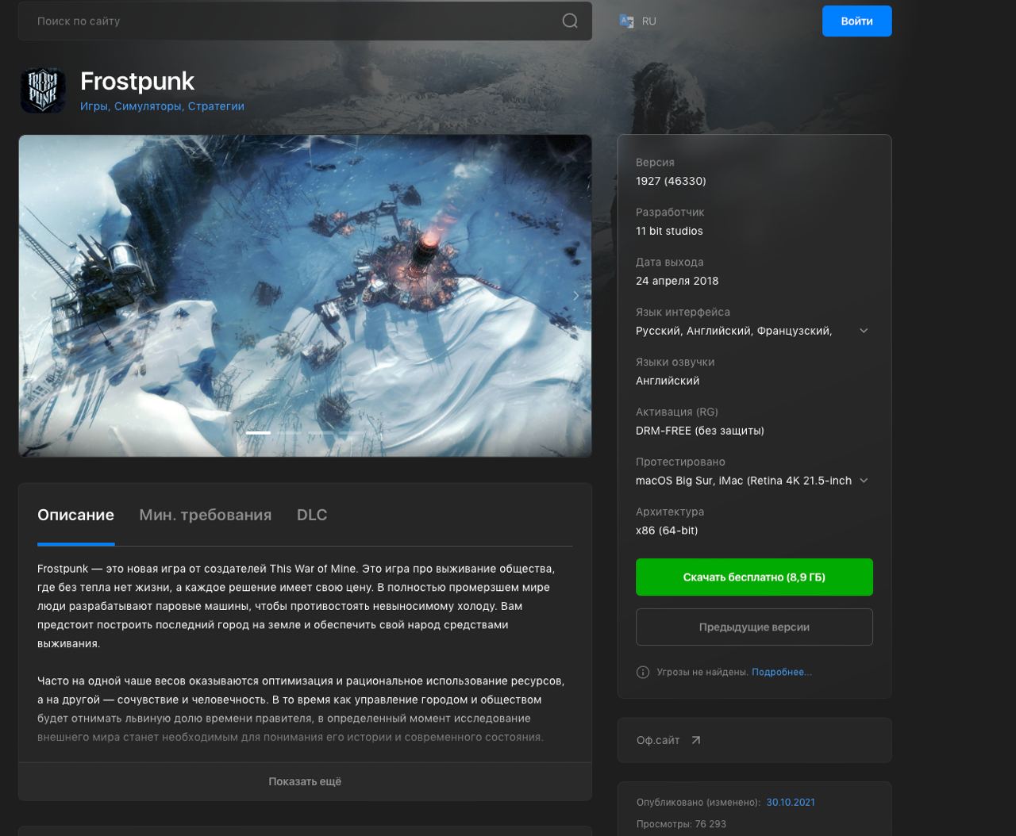Click the Frostpunk page title
This screenshot has width=1016, height=836.
click(x=137, y=81)
